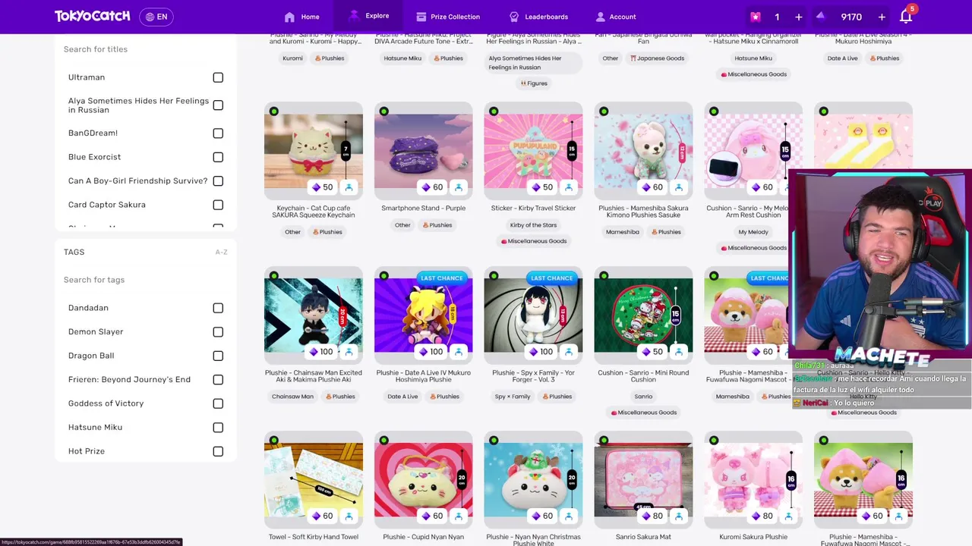Open the Explore tab
The width and height of the screenshot is (972, 546).
[368, 16]
